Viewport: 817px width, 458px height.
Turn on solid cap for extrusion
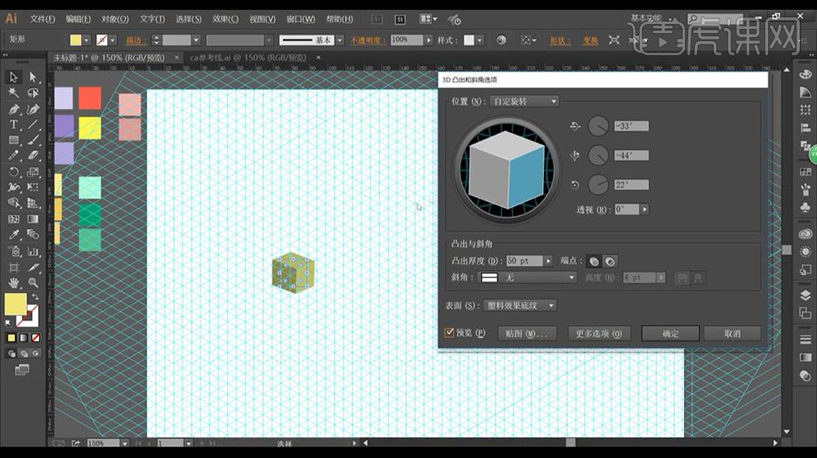593,261
